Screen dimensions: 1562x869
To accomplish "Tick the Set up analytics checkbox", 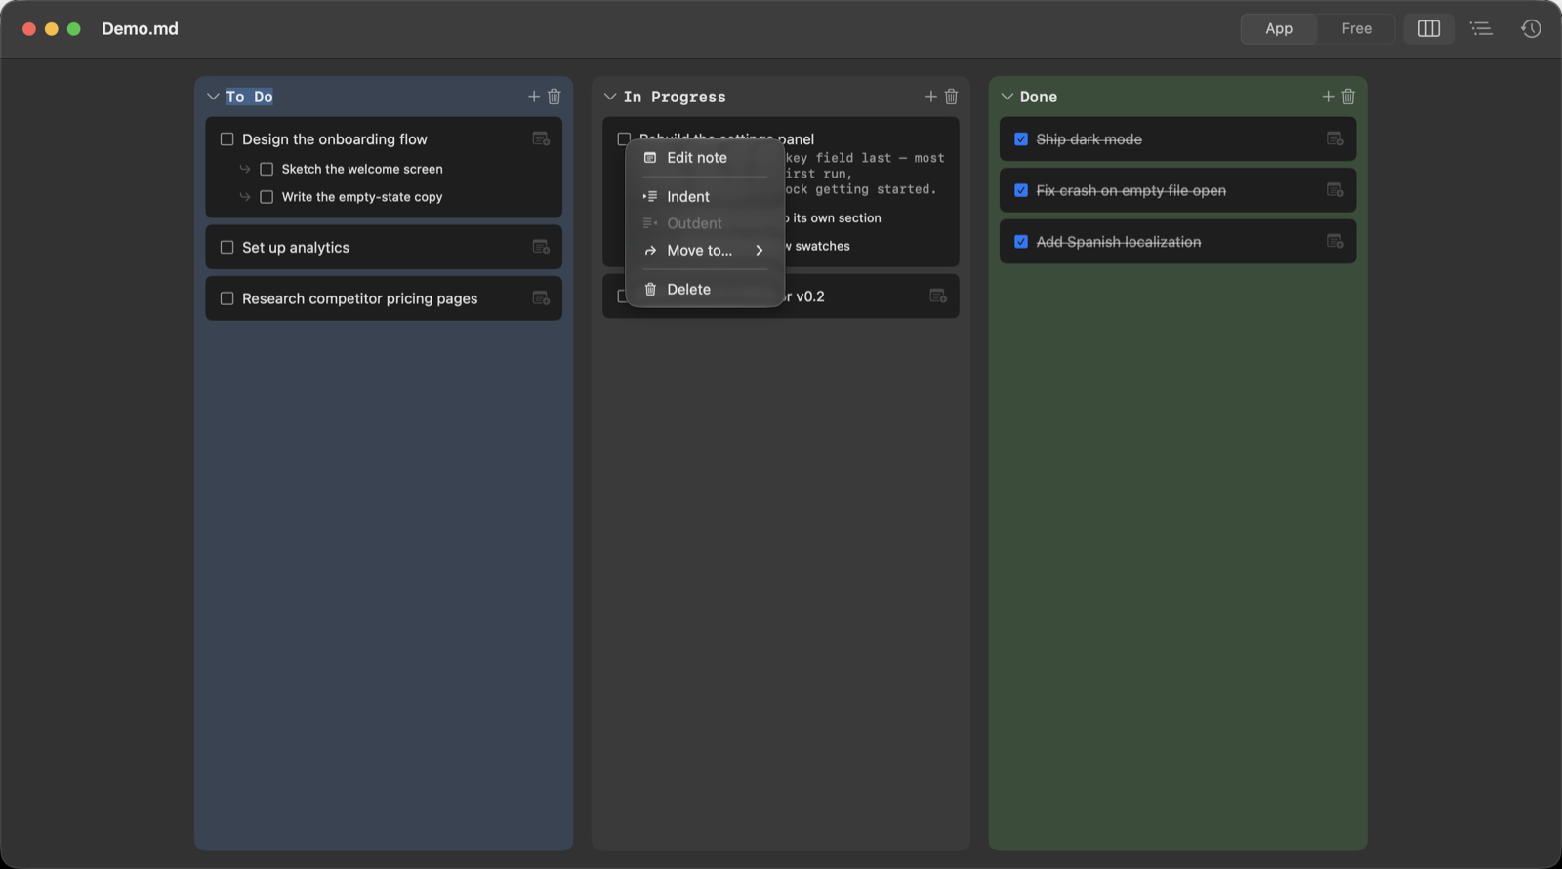I will (226, 247).
